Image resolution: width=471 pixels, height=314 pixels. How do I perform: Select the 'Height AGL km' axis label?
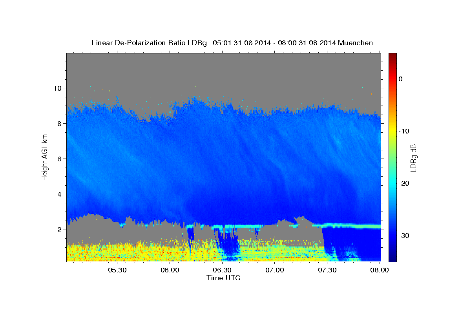(45, 158)
